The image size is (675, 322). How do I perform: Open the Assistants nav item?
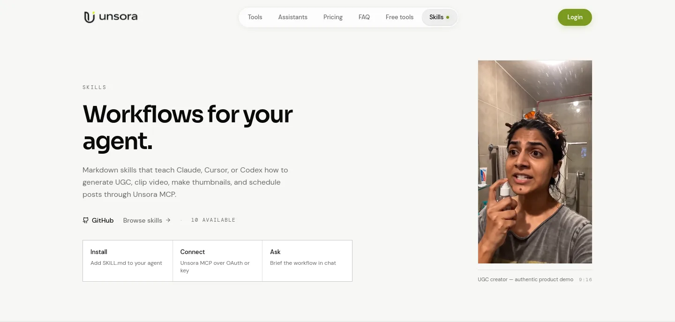coord(293,17)
